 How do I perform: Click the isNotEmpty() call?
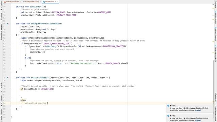[x=52, y=46]
